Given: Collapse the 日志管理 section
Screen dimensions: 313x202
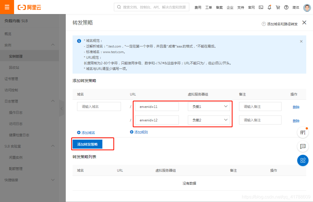Looking at the screenshot, I should coord(30,101).
